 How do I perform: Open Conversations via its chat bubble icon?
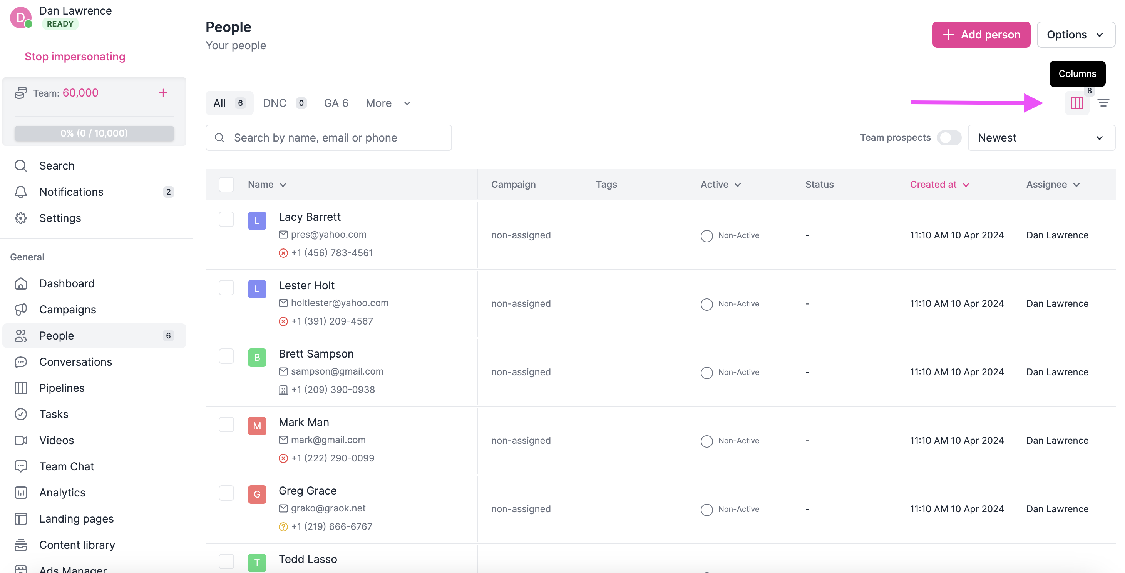(20, 362)
